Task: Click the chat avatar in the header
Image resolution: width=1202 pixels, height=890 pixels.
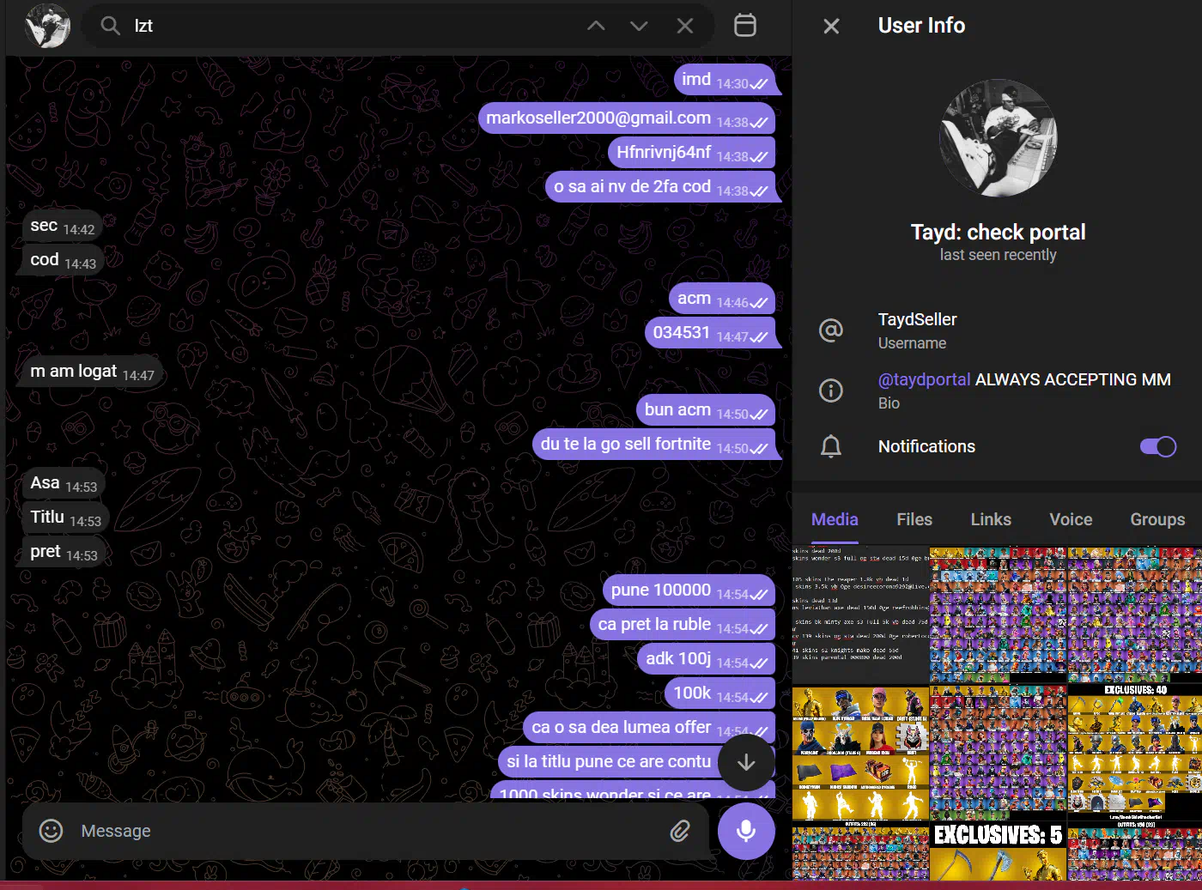Action: (x=47, y=26)
